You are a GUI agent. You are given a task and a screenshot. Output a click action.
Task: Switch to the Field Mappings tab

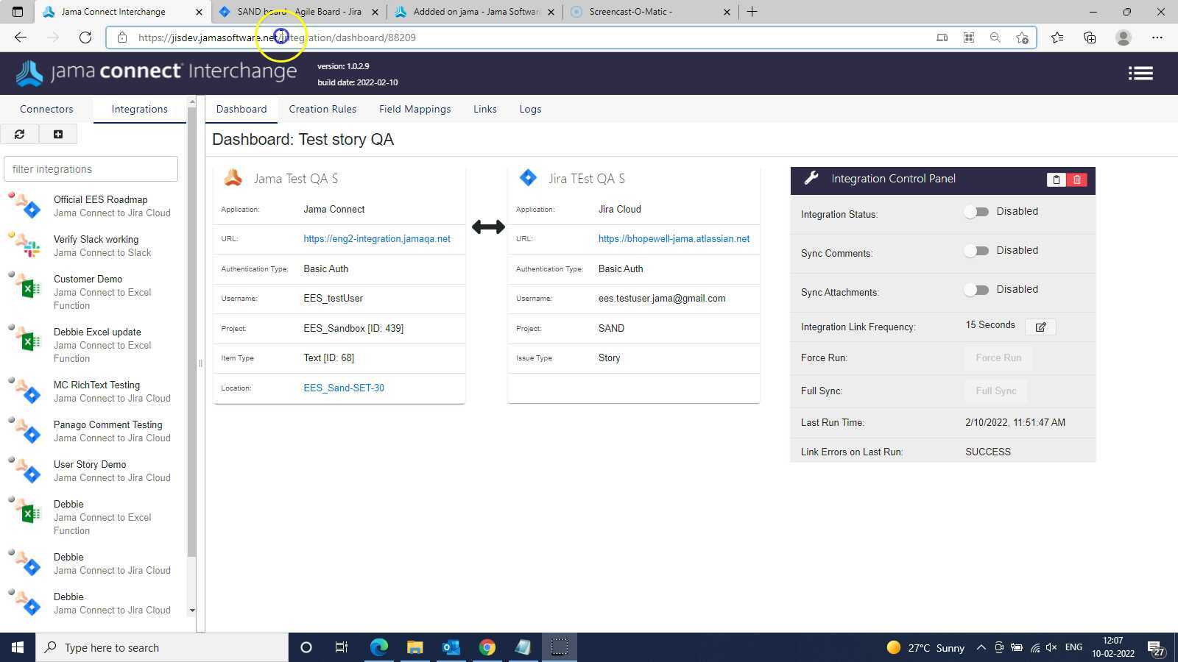(x=415, y=109)
